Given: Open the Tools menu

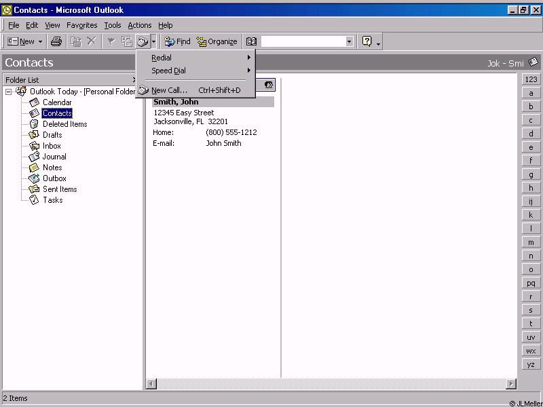Looking at the screenshot, I should tap(112, 25).
